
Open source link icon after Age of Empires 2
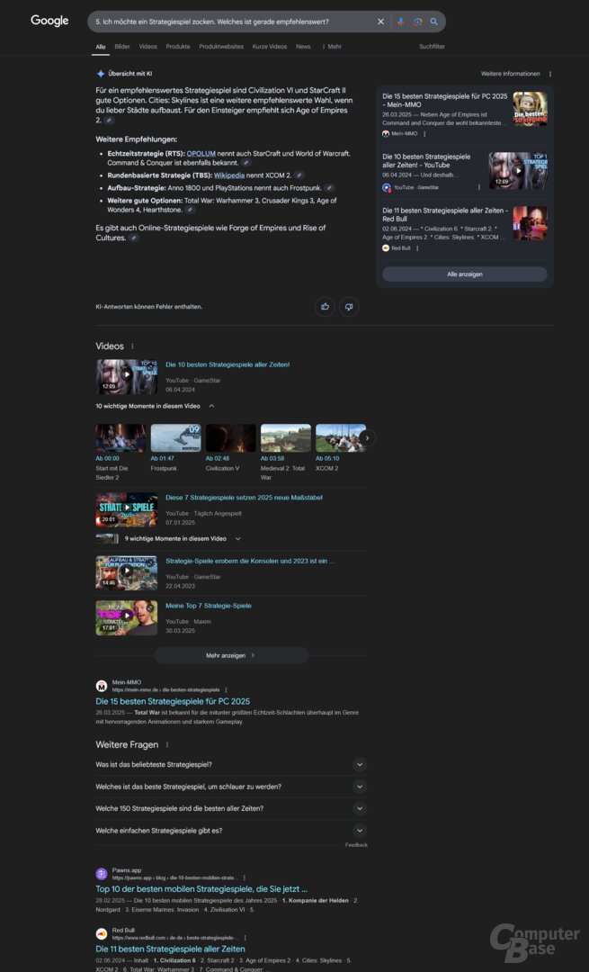pos(109,121)
